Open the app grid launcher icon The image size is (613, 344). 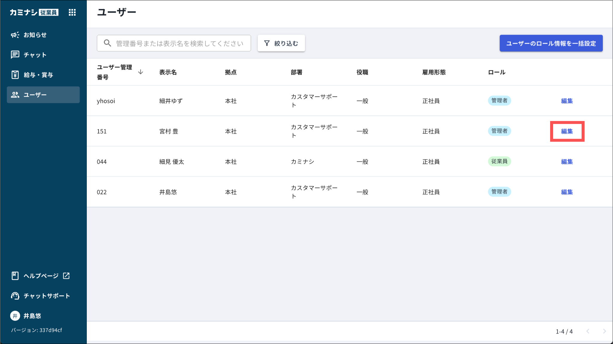(x=72, y=12)
